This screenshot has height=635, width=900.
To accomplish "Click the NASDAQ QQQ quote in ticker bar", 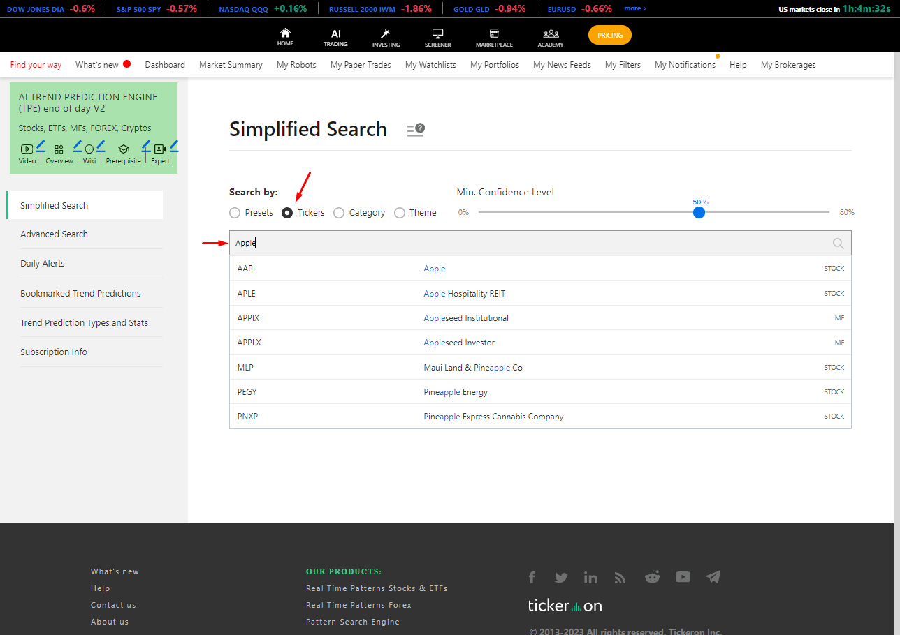I will click(263, 8).
